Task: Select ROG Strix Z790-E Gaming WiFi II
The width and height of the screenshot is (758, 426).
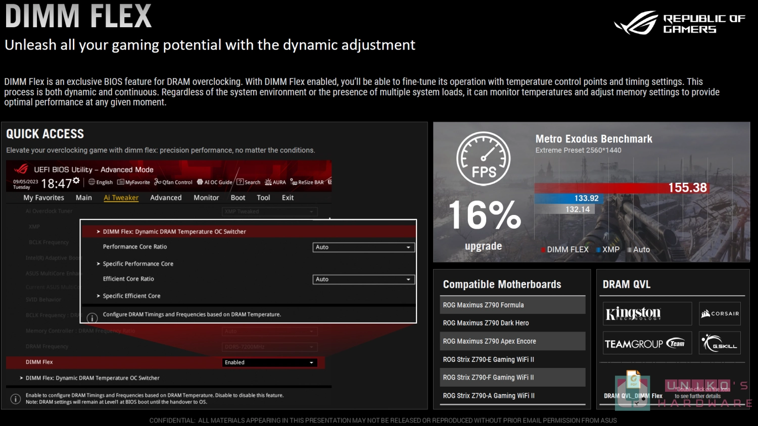Action: click(513, 359)
